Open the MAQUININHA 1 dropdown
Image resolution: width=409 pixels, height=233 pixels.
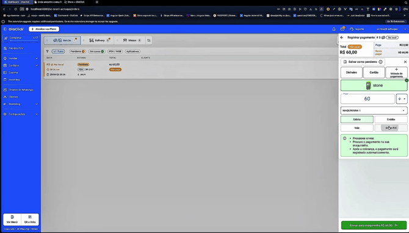pyautogui.click(x=374, y=110)
